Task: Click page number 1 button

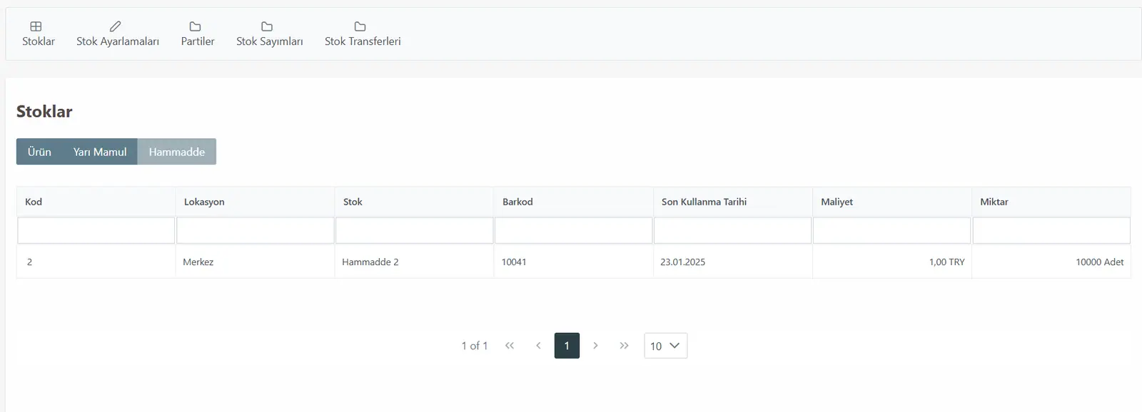Action: [567, 346]
